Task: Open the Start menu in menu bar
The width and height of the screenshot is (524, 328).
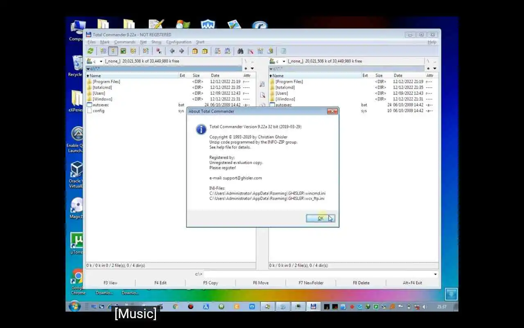Action: [x=200, y=42]
